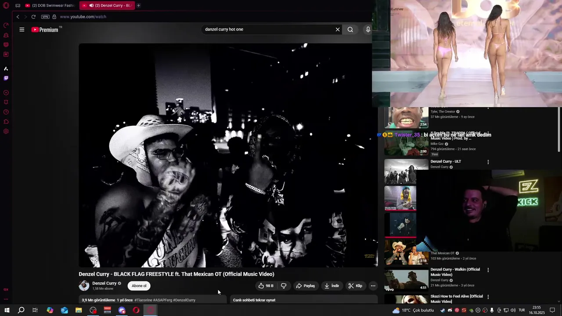The width and height of the screenshot is (562, 316).
Task: Go to YouTube Premium home logo
Action: (x=45, y=29)
